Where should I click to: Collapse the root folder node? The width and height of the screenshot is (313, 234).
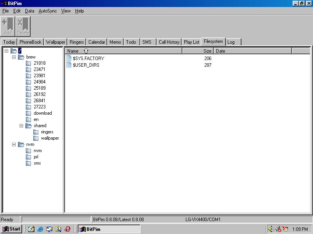(6, 51)
